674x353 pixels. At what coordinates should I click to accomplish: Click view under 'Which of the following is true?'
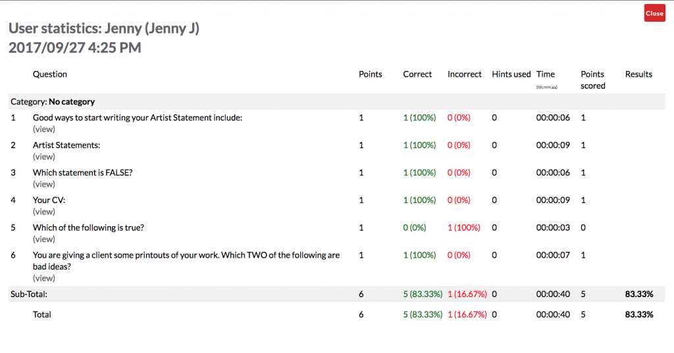(44, 239)
